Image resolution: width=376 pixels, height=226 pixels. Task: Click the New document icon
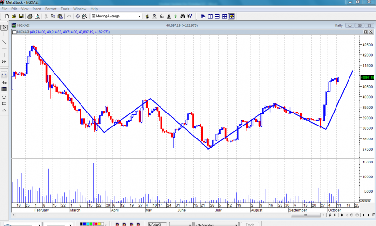point(7,16)
